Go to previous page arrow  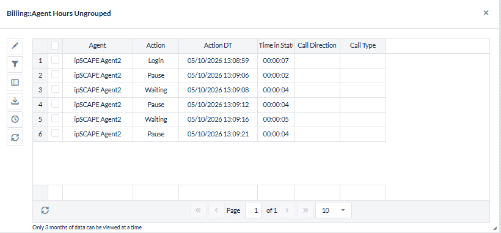(216, 210)
